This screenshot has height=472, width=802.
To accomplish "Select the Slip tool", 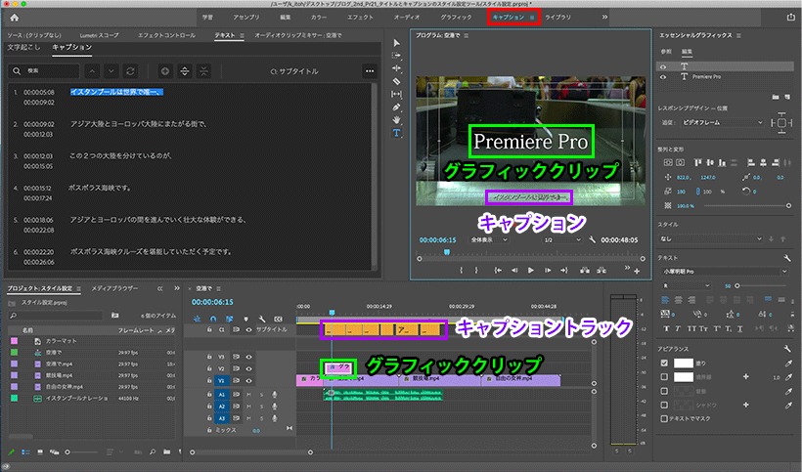I will [x=396, y=94].
